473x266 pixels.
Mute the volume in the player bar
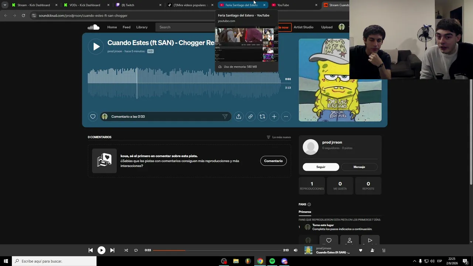[296, 250]
